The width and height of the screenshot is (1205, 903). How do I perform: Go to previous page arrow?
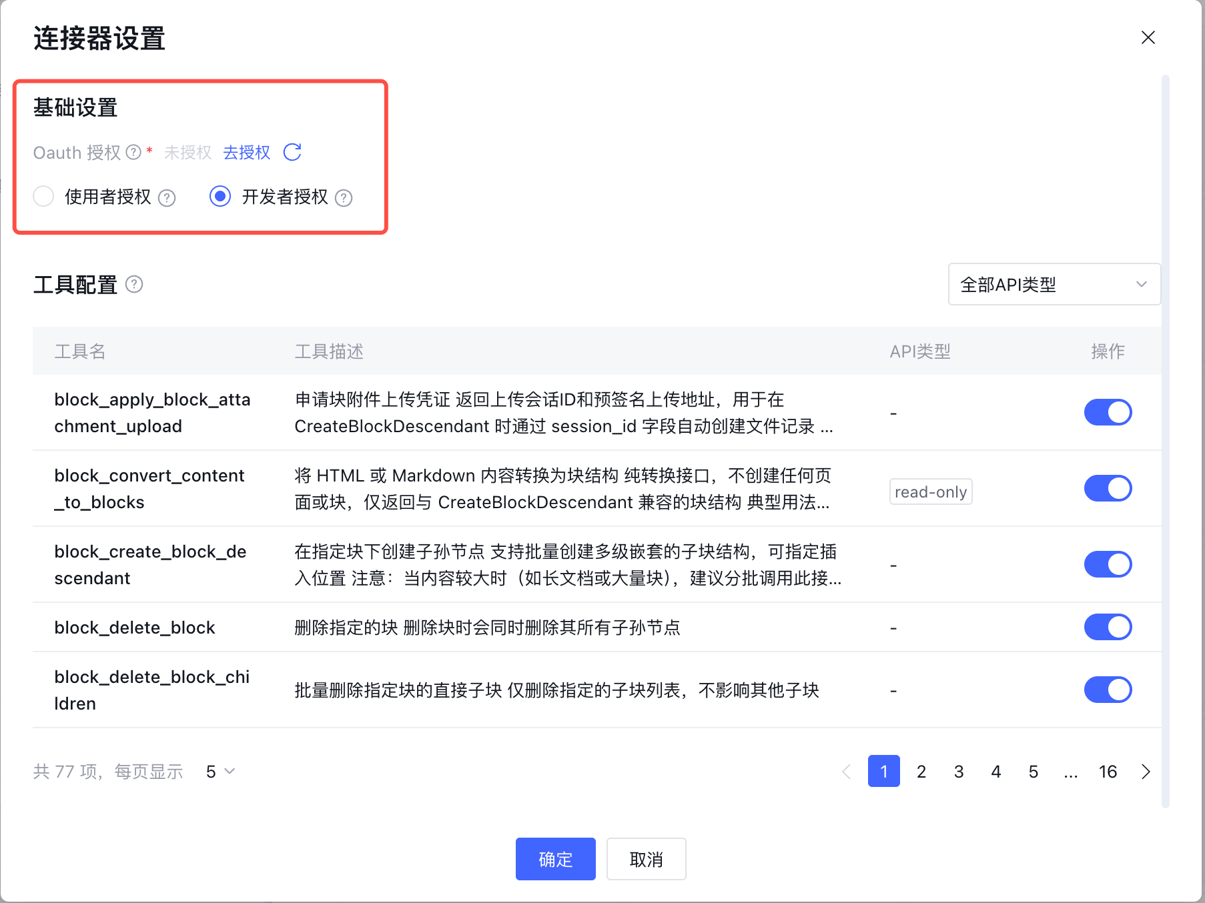847,772
